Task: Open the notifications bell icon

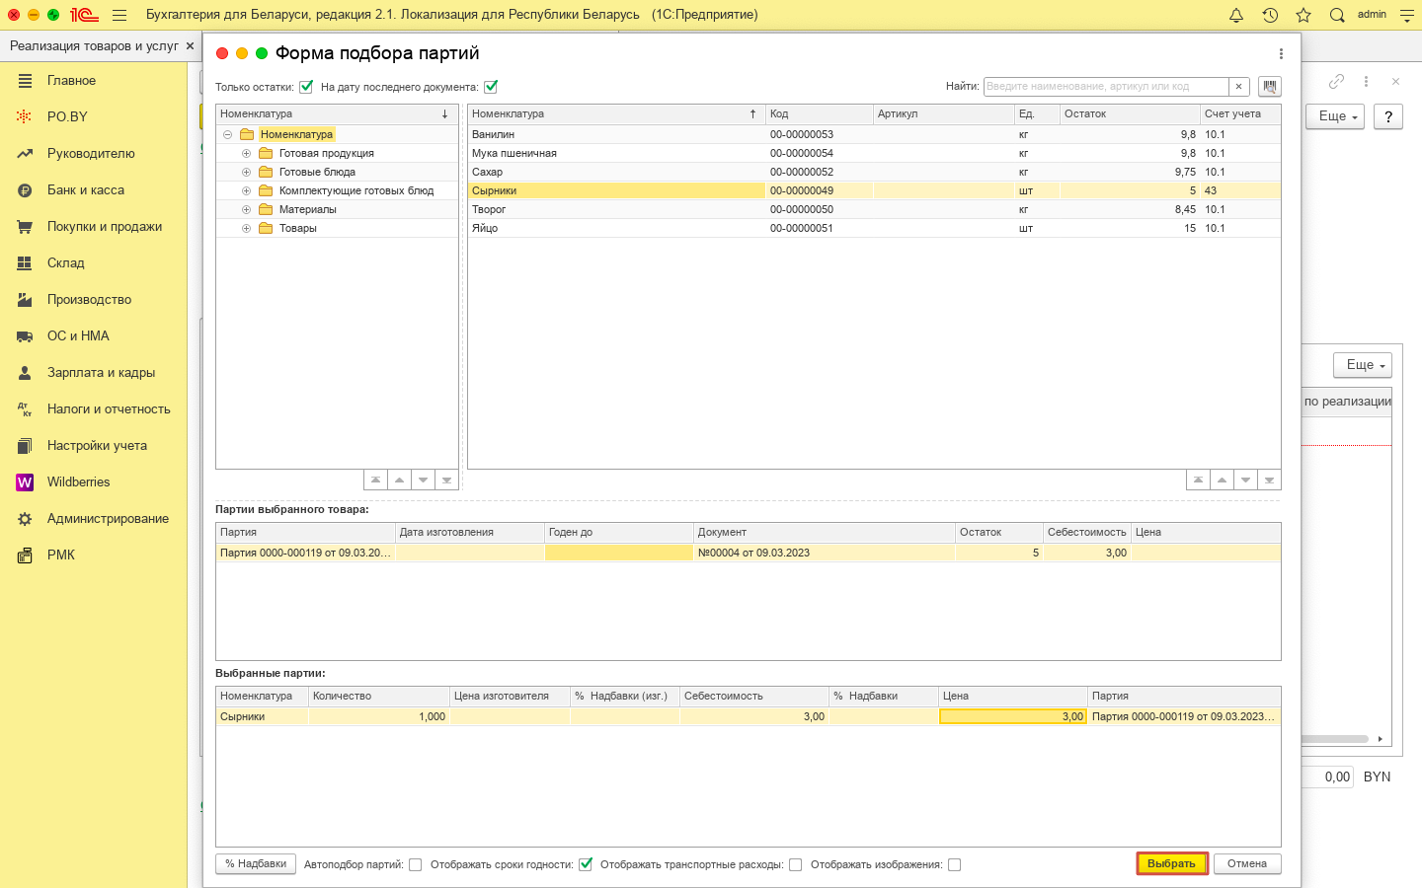Action: 1235,15
